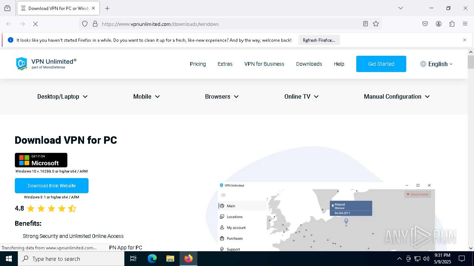Click the page vertical scrollbar thumb
The height and width of the screenshot is (266, 474).
471,62
